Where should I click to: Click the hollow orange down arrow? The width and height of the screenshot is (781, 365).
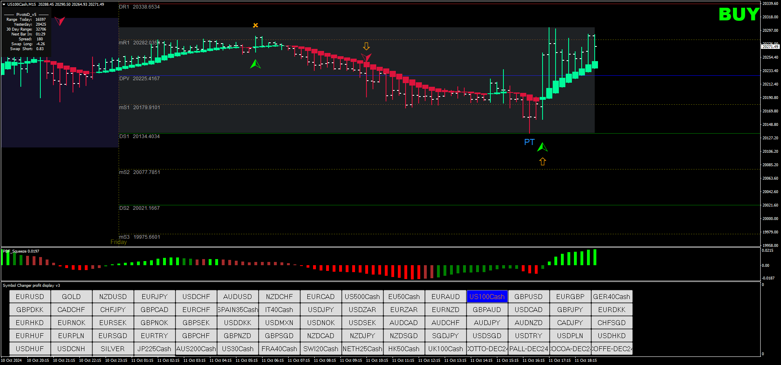tap(366, 46)
